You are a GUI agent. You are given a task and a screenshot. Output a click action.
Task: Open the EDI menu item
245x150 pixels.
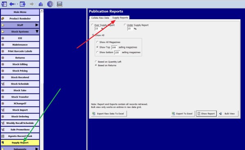pyautogui.click(x=20, y=38)
